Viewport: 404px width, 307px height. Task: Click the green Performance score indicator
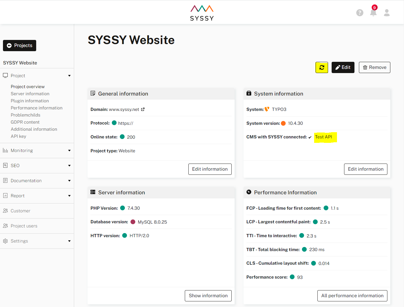(x=292, y=277)
